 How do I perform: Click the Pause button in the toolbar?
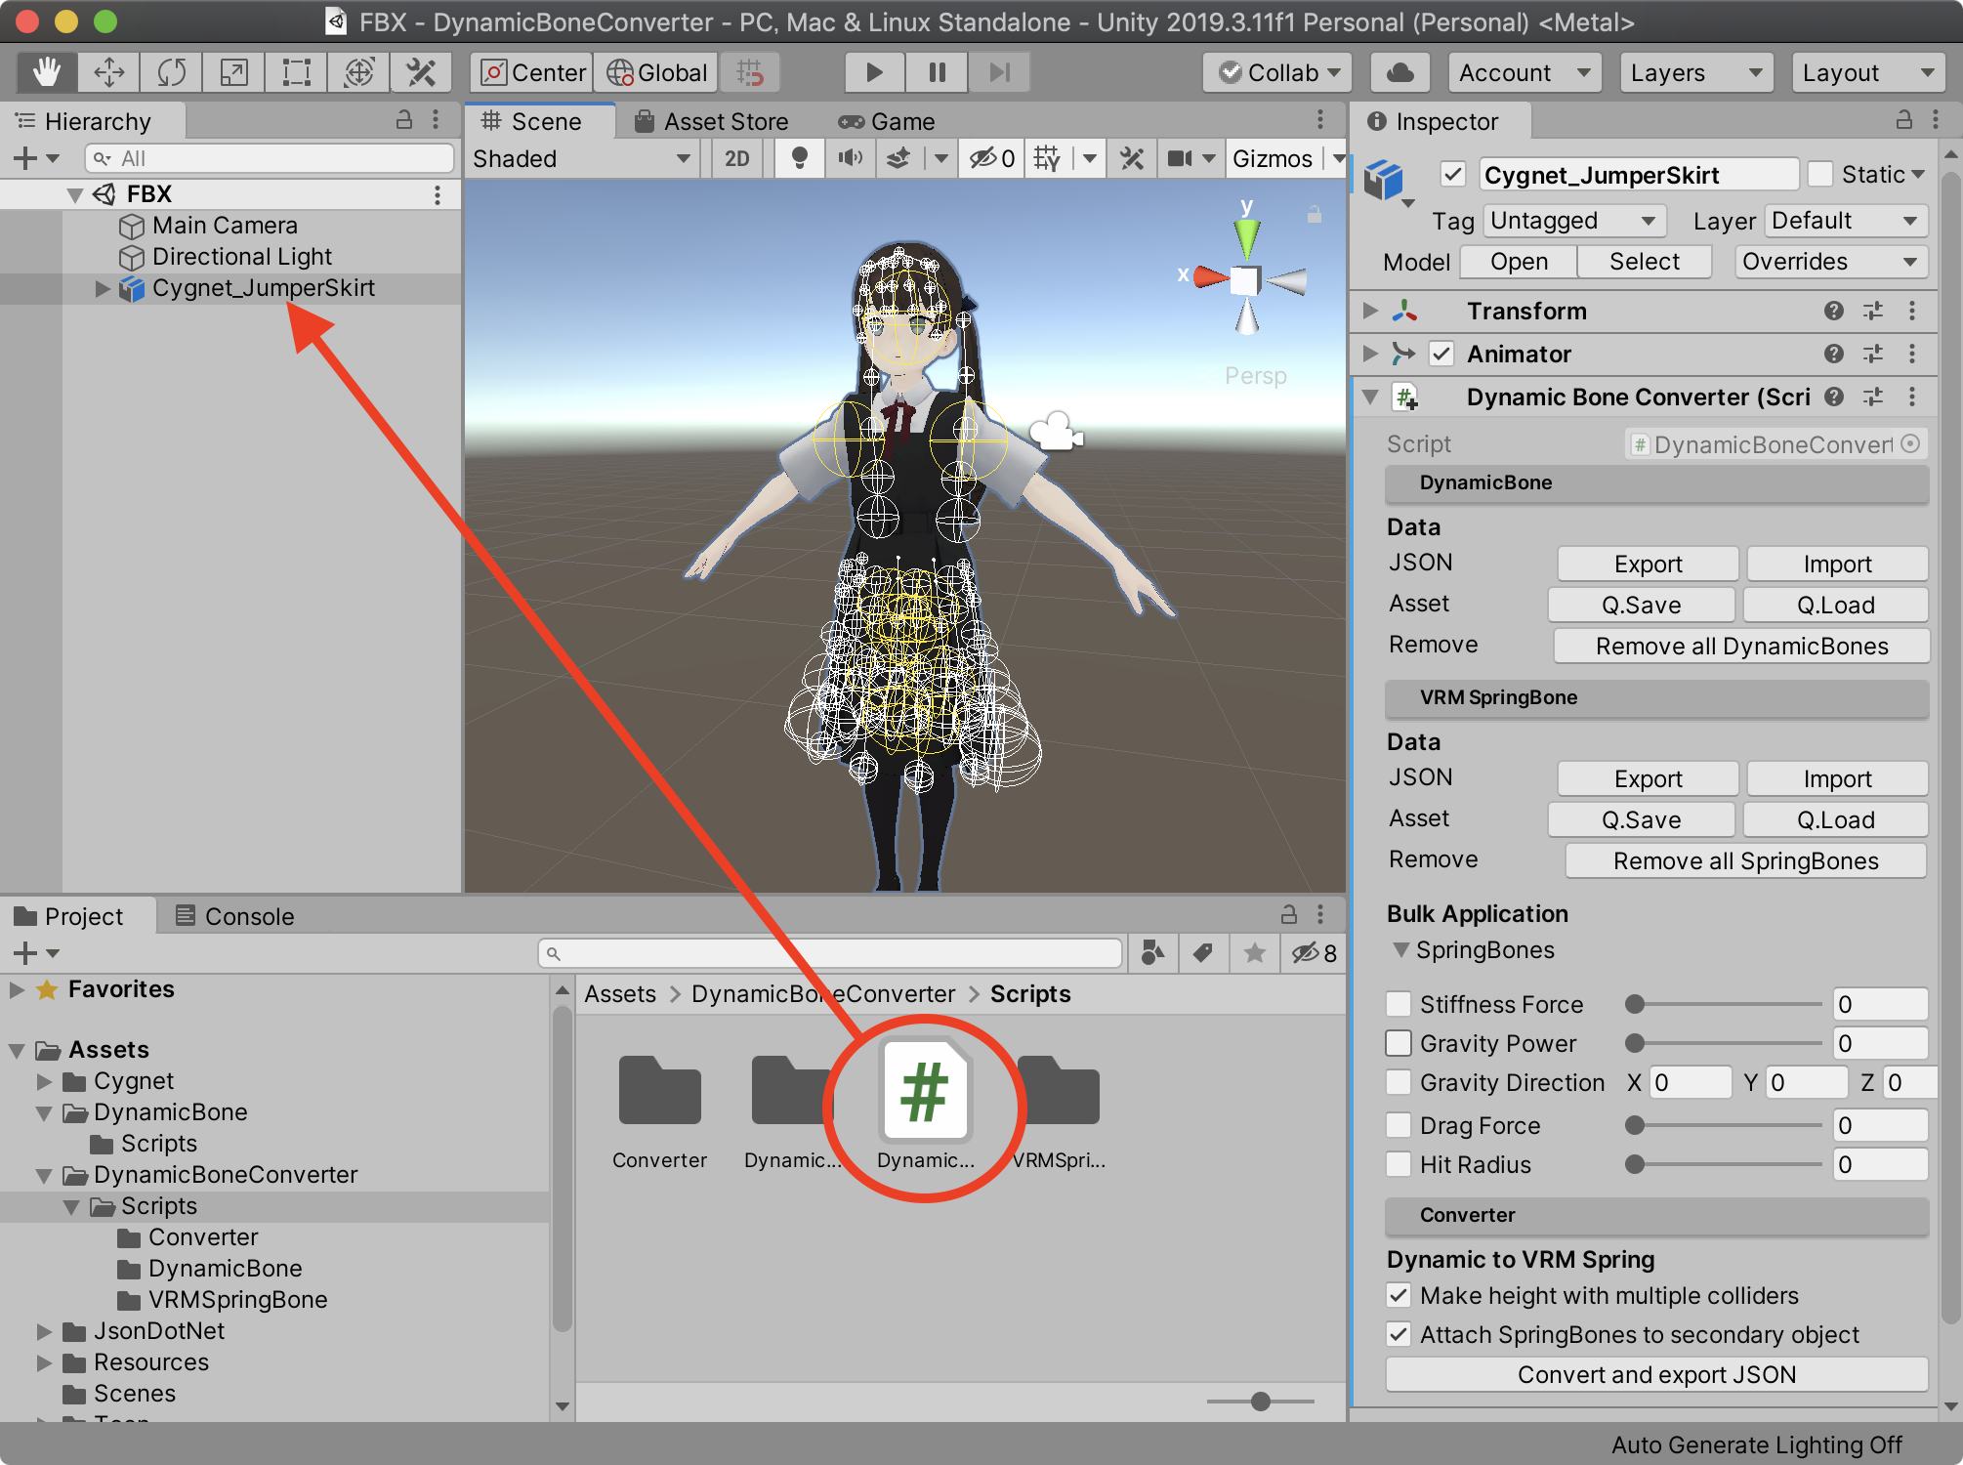pos(935,71)
